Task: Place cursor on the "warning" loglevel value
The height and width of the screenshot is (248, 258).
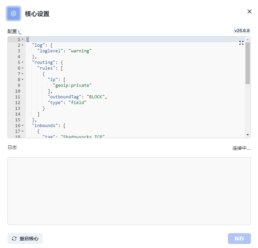Action: [x=80, y=51]
